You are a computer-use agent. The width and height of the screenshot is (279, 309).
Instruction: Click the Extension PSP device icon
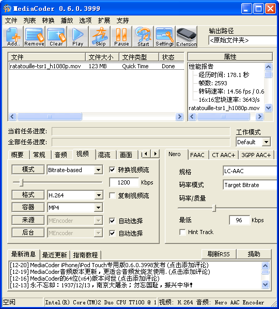click(187, 37)
